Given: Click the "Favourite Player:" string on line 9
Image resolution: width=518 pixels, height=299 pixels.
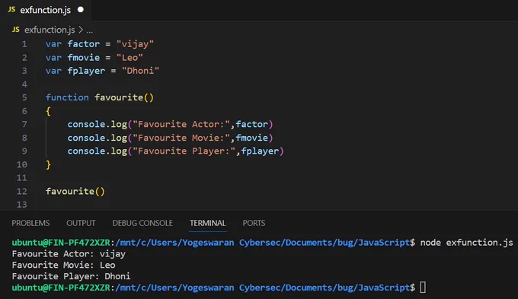Looking at the screenshot, I should point(184,151).
